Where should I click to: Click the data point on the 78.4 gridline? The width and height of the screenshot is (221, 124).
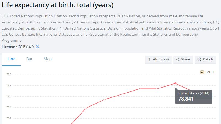(86, 108)
